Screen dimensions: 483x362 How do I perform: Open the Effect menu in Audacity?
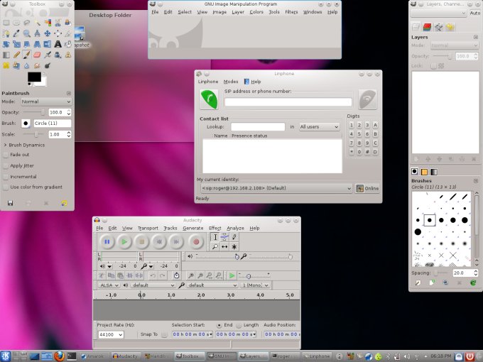215,229
